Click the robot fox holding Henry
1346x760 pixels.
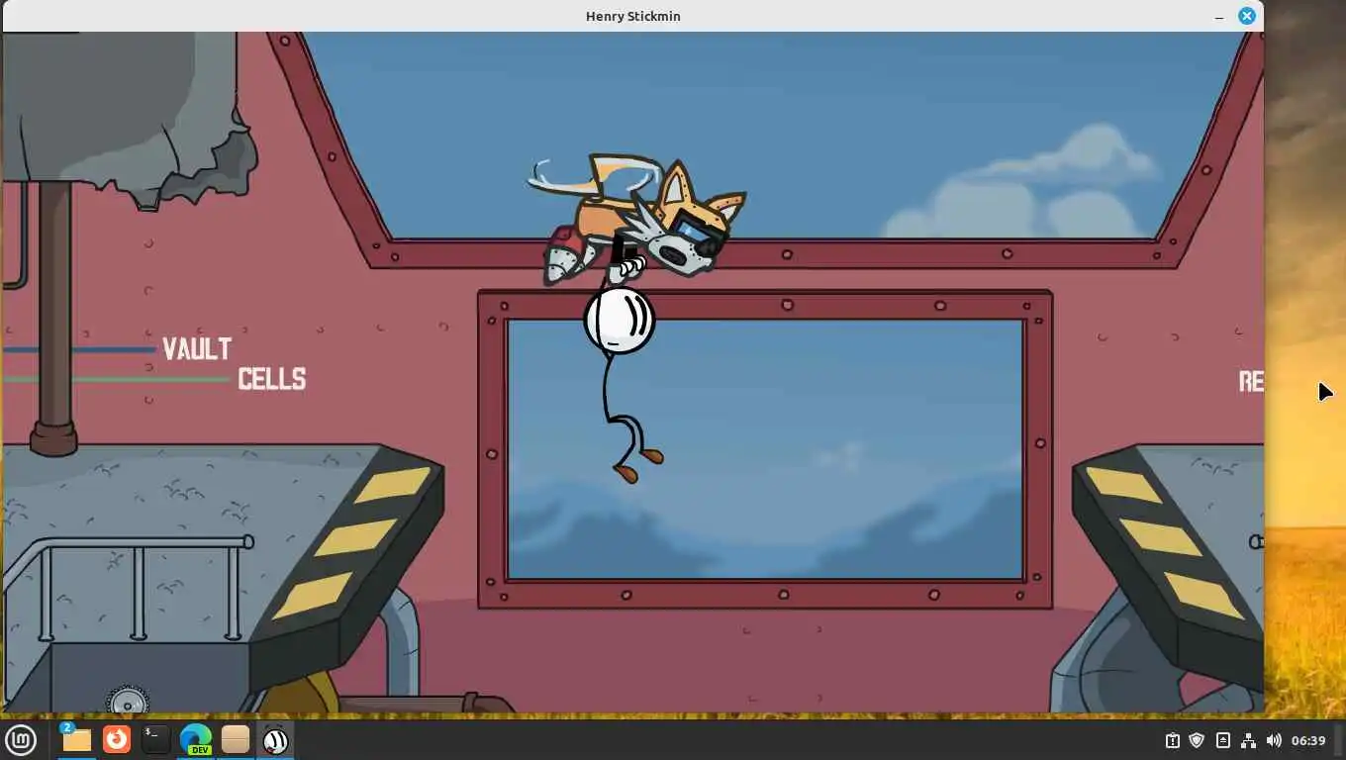638,220
